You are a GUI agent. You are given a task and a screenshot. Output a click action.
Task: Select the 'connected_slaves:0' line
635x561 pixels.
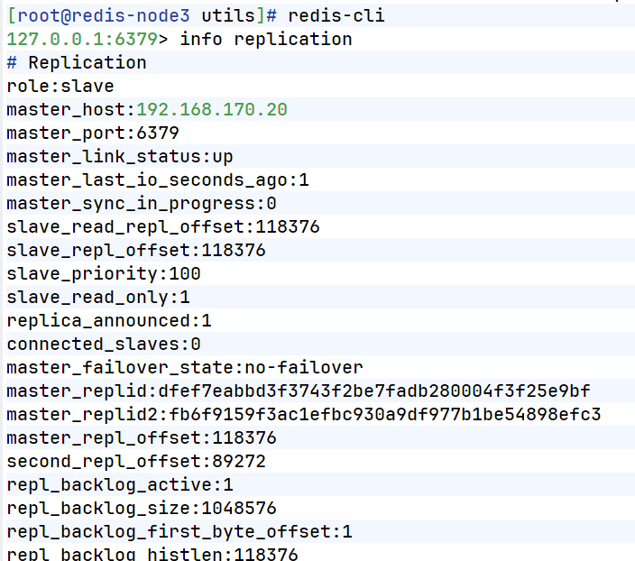tap(104, 345)
